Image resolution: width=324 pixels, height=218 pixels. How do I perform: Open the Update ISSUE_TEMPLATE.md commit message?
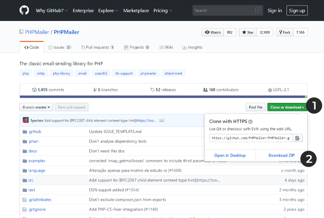[115, 132]
